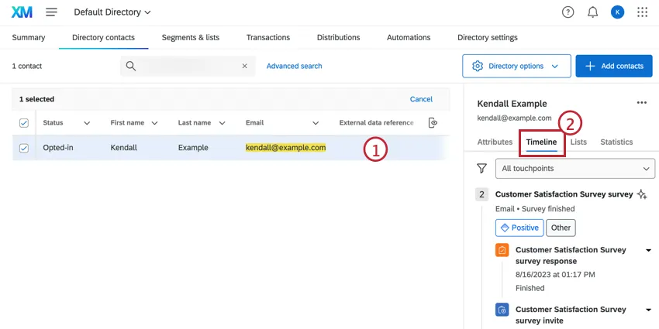Click the XM logo icon

[x=22, y=12]
